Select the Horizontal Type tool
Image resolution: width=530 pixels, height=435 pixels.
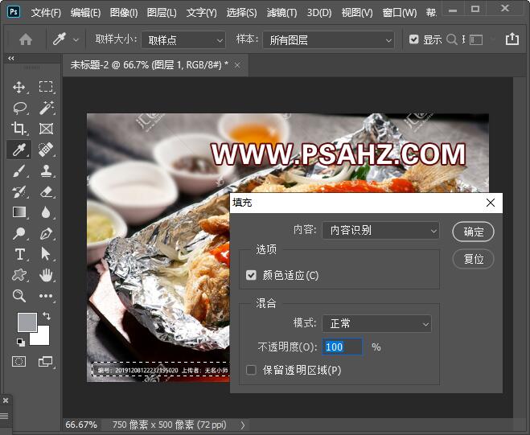point(19,254)
